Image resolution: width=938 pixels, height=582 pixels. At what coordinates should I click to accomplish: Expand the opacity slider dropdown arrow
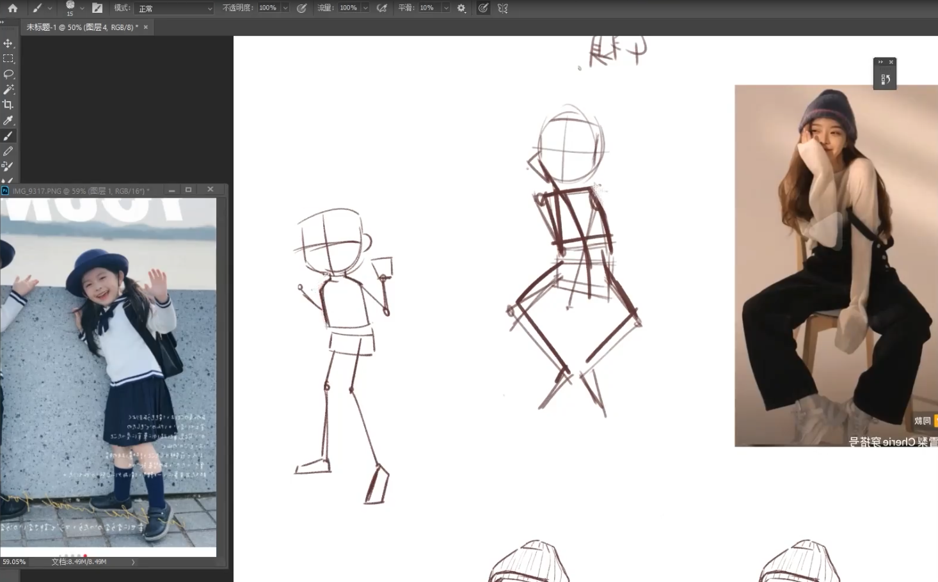285,8
